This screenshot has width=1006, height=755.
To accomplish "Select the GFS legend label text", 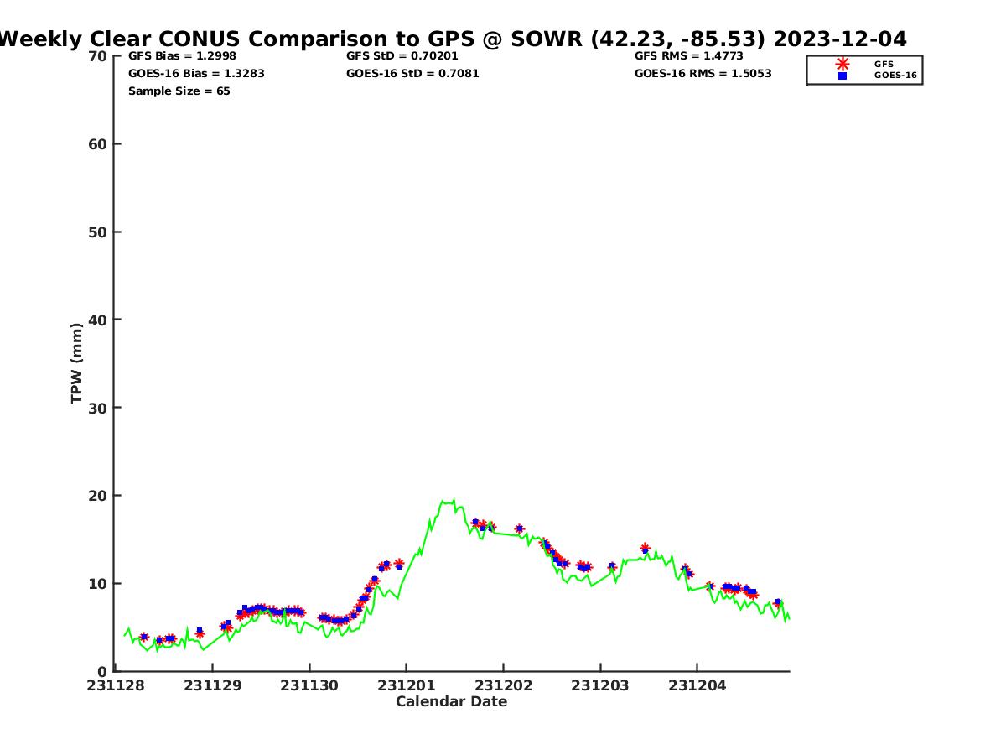I will coord(884,64).
